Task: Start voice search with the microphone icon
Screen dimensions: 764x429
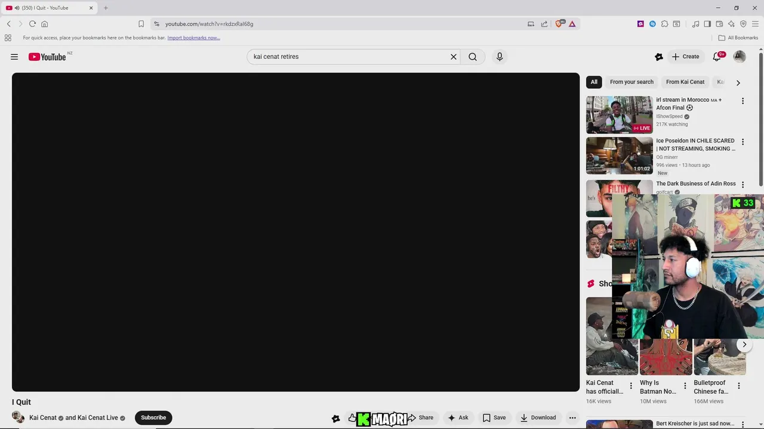Action: [500, 57]
